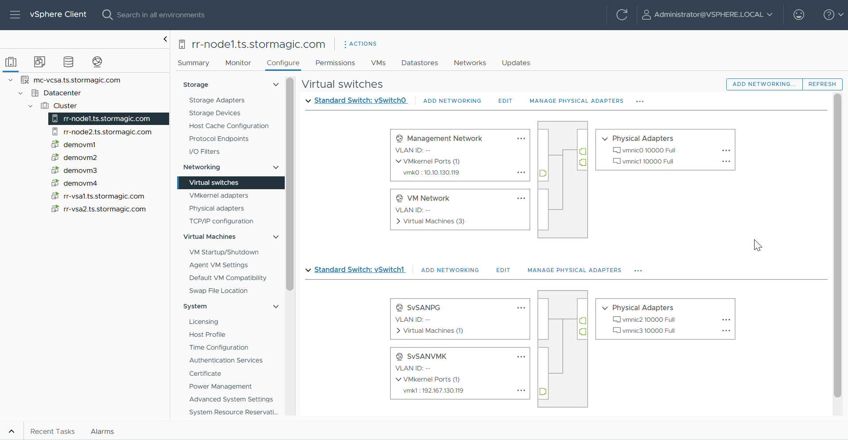Select demovm3 in inventory tree

80,171
